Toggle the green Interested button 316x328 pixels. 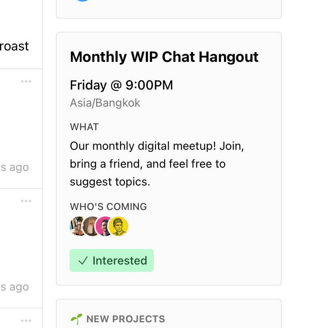[112, 260]
